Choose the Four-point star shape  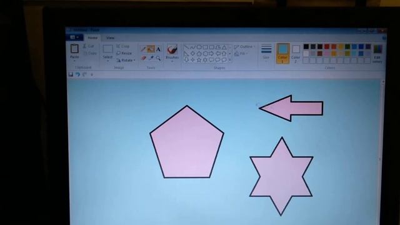[192, 60]
